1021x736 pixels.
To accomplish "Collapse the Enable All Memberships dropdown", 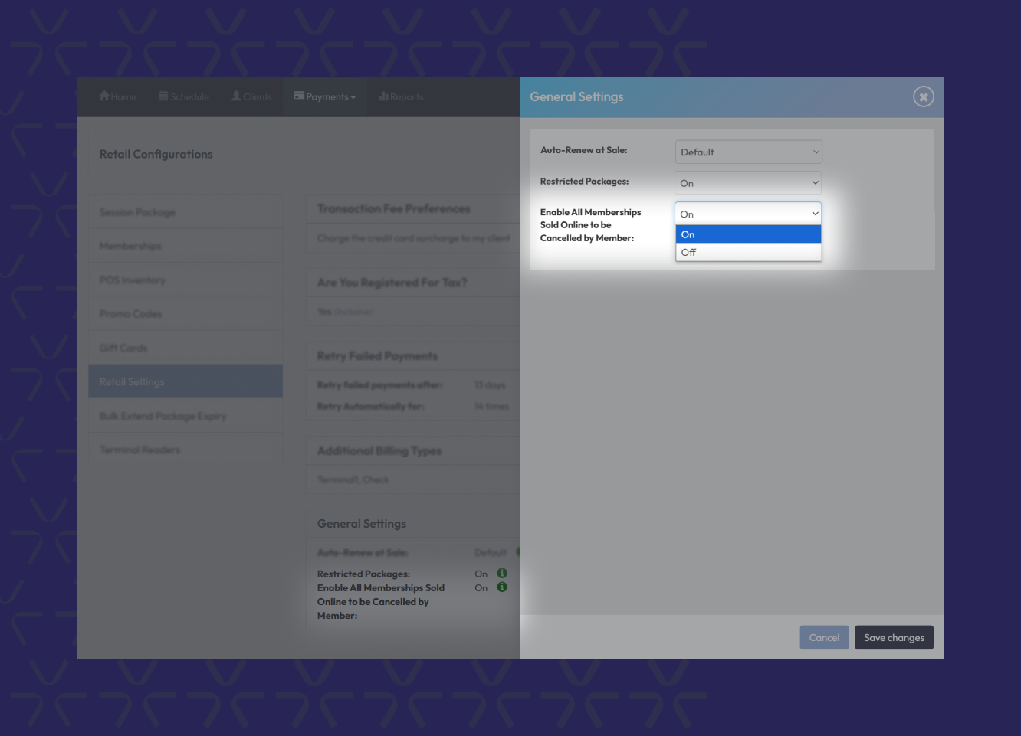I will [x=748, y=214].
